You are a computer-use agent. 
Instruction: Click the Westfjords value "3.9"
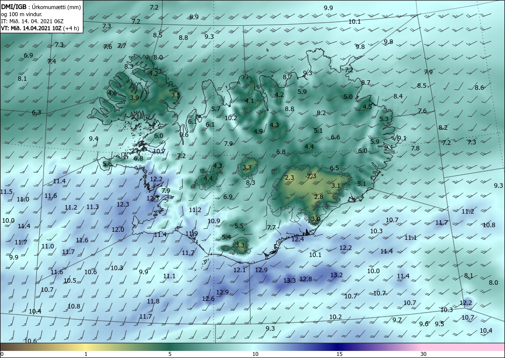[x=134, y=97]
